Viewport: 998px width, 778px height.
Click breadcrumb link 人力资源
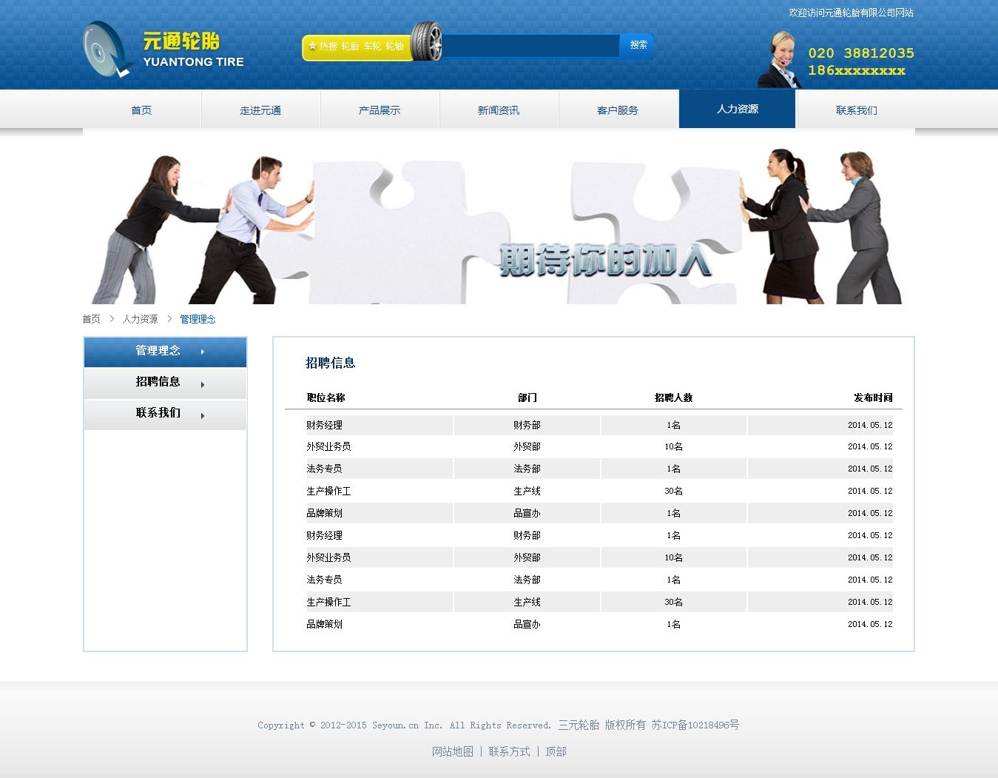(140, 319)
